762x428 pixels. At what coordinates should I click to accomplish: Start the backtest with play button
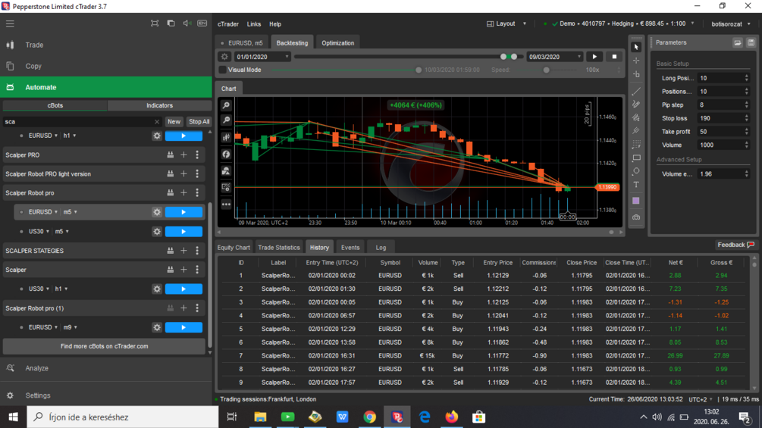(x=594, y=57)
